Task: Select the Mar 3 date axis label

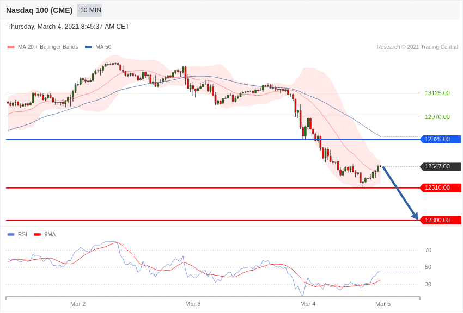Action: 193,304
